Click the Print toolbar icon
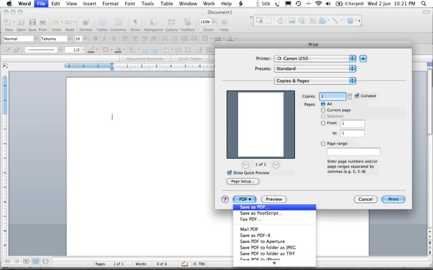433x270 pixels. (43, 22)
